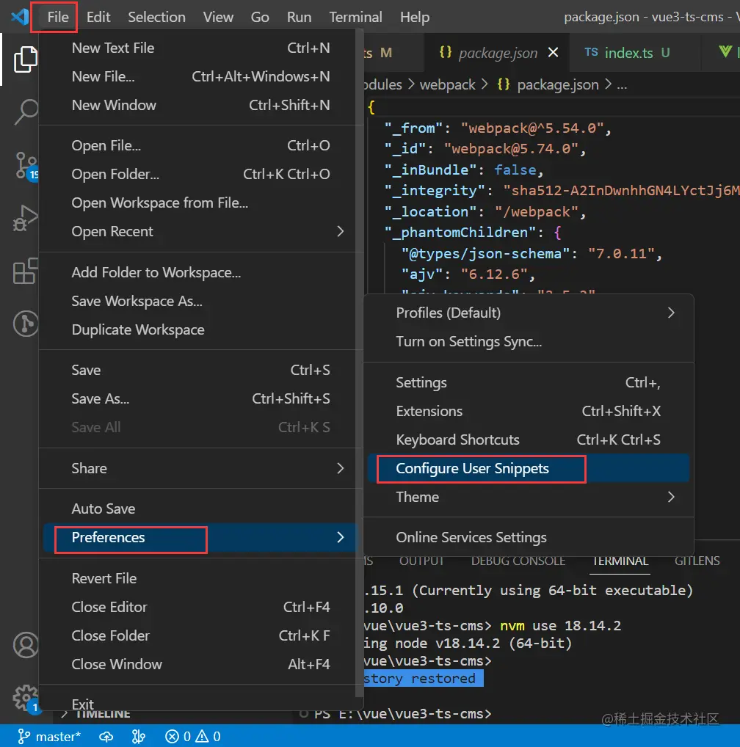Choose Save Workspace As...

(200, 301)
